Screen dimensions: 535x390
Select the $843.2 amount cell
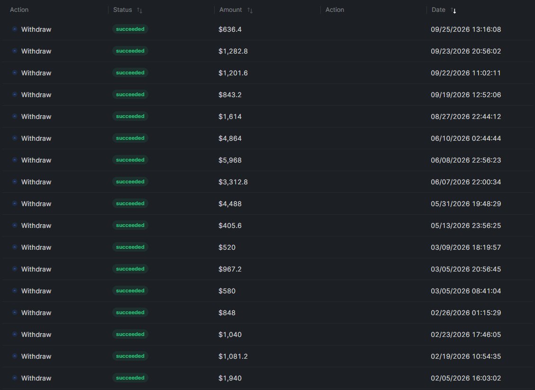click(x=230, y=95)
